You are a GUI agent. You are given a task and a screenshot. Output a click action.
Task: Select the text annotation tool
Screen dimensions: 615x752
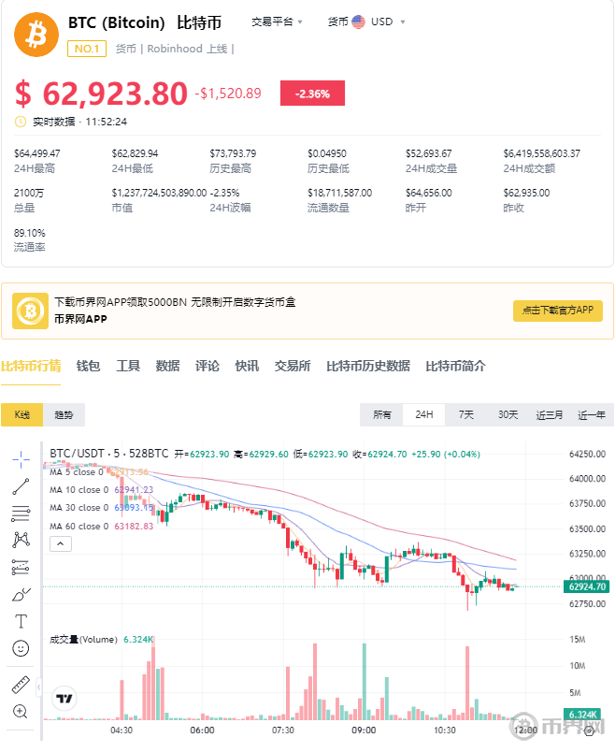[x=21, y=621]
